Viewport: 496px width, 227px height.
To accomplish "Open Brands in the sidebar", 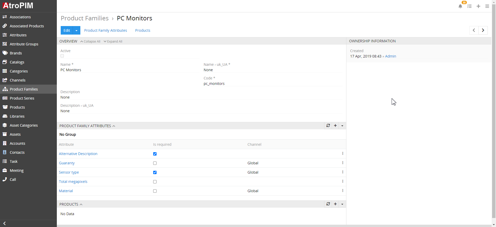I will click(16, 53).
